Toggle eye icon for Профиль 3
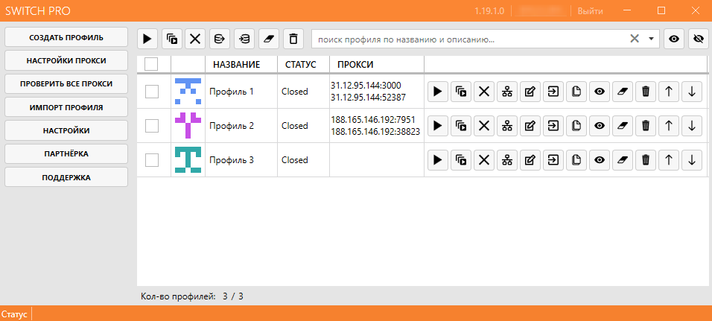This screenshot has width=712, height=321. pos(600,160)
